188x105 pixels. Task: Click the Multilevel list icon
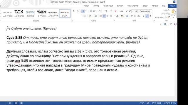100,11
